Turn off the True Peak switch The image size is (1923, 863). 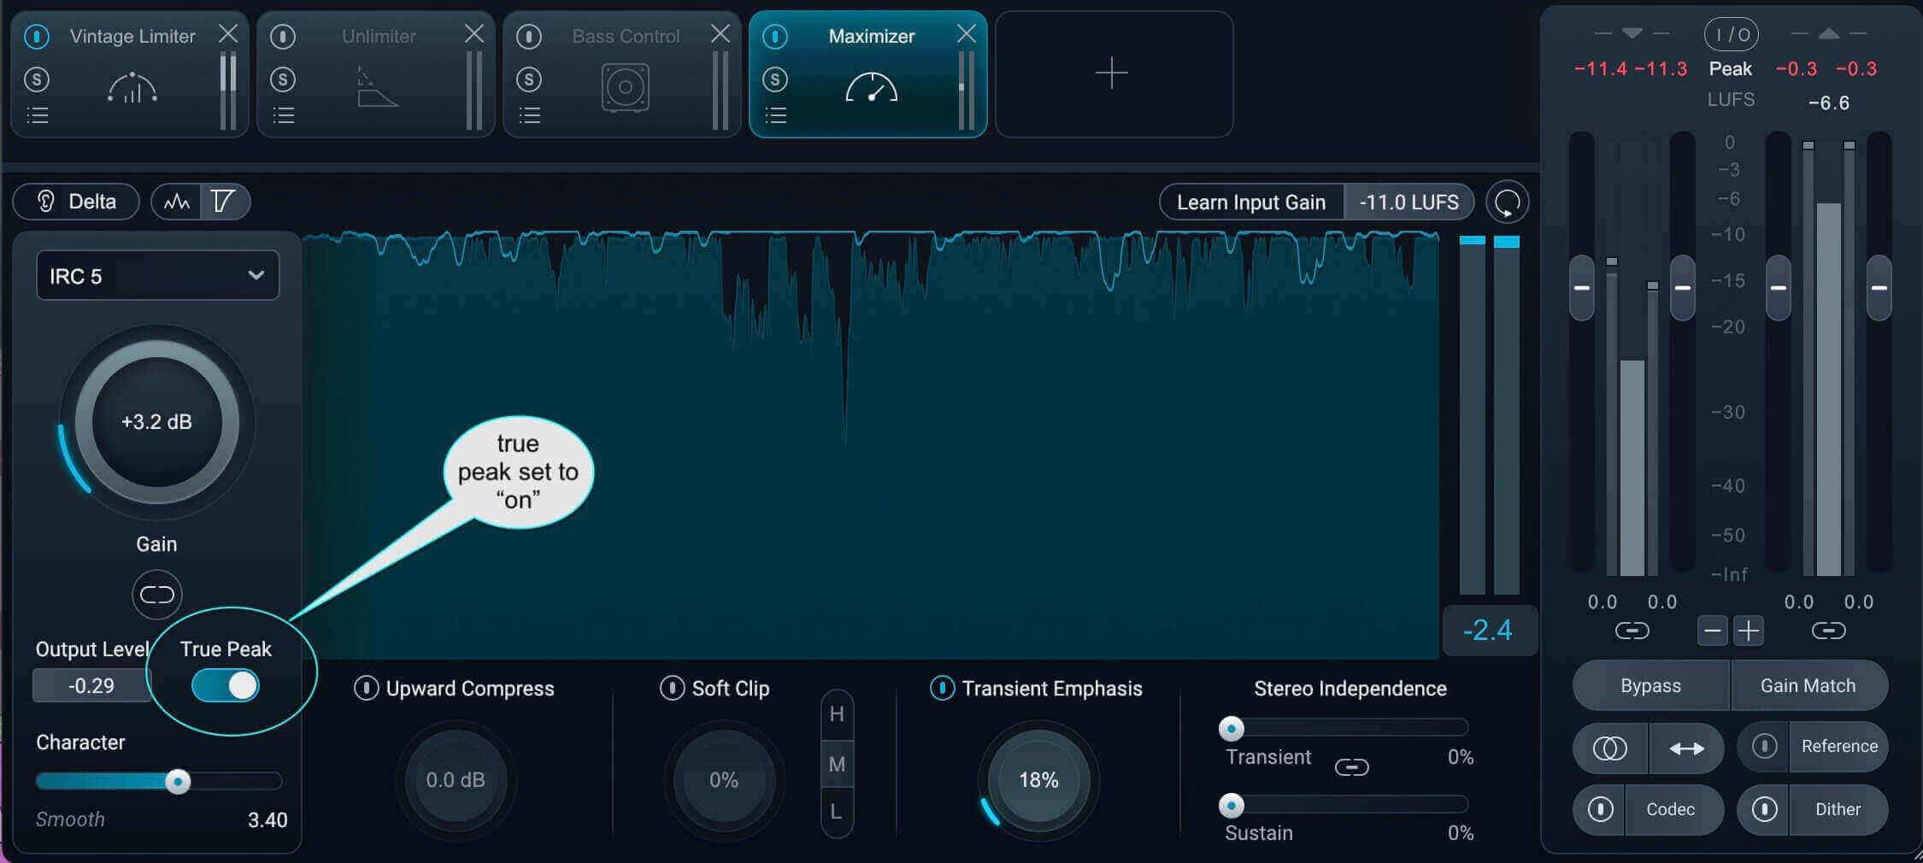tap(226, 685)
